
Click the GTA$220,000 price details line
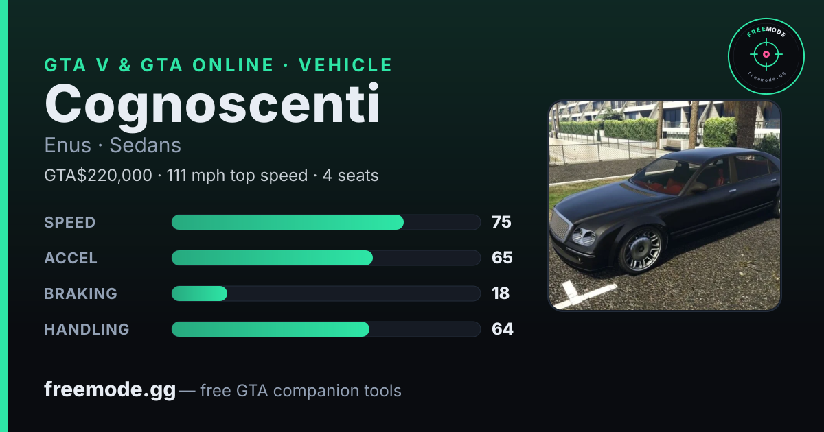pos(211,176)
